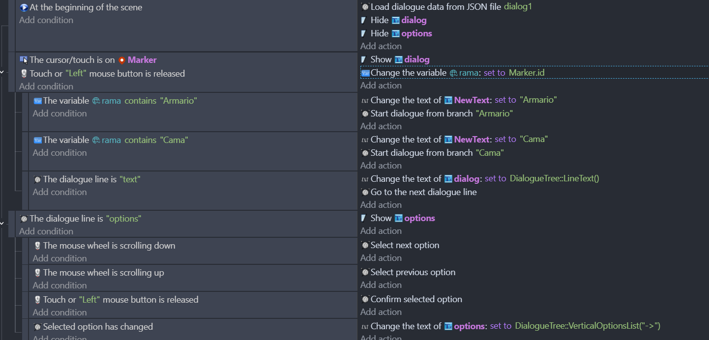This screenshot has width=709, height=340.
Task: Click the cursor icon beside 'The cursor/touch is on'
Action: [24, 60]
